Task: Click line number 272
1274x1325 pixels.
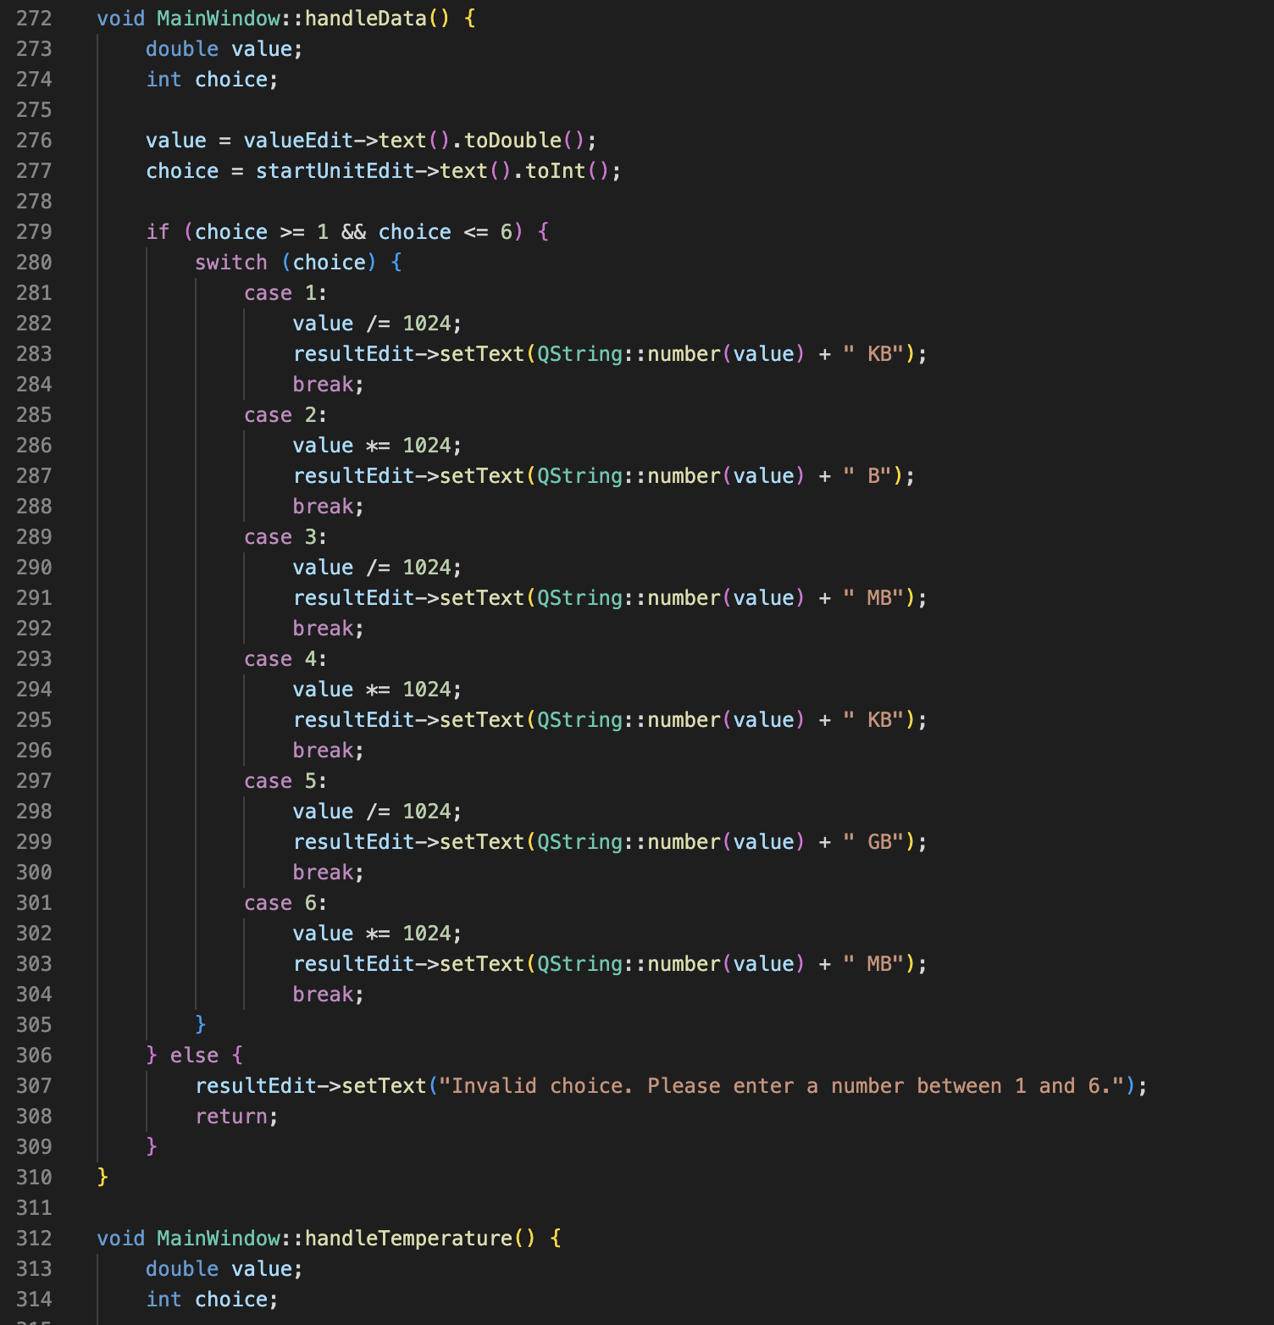Action: click(34, 18)
